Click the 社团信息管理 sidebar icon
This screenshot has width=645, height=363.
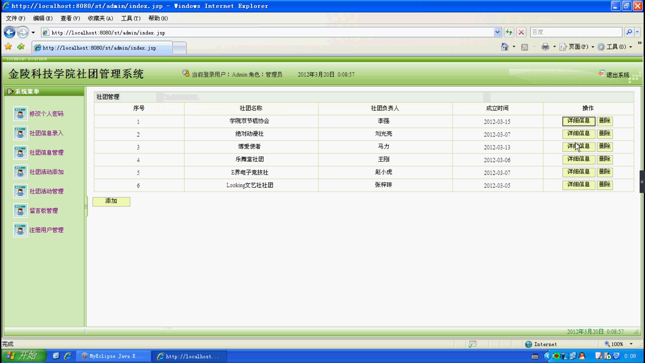(x=20, y=153)
